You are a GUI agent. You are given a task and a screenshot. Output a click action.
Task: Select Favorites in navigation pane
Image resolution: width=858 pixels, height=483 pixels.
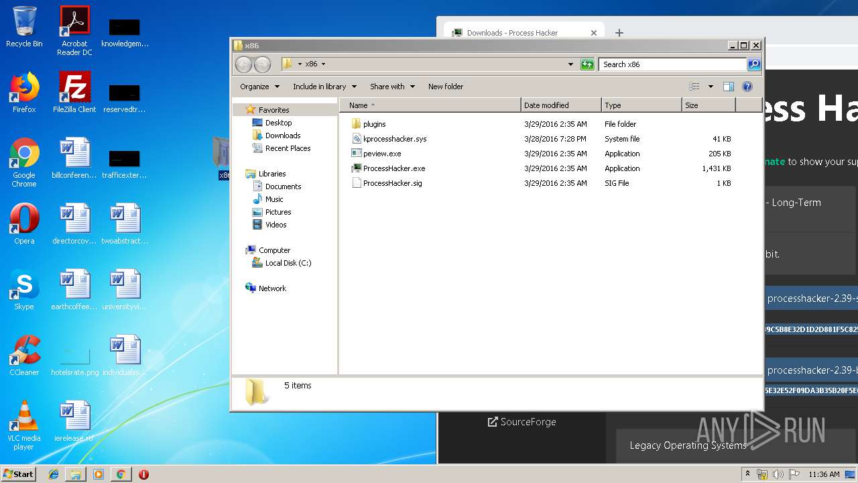pos(273,110)
